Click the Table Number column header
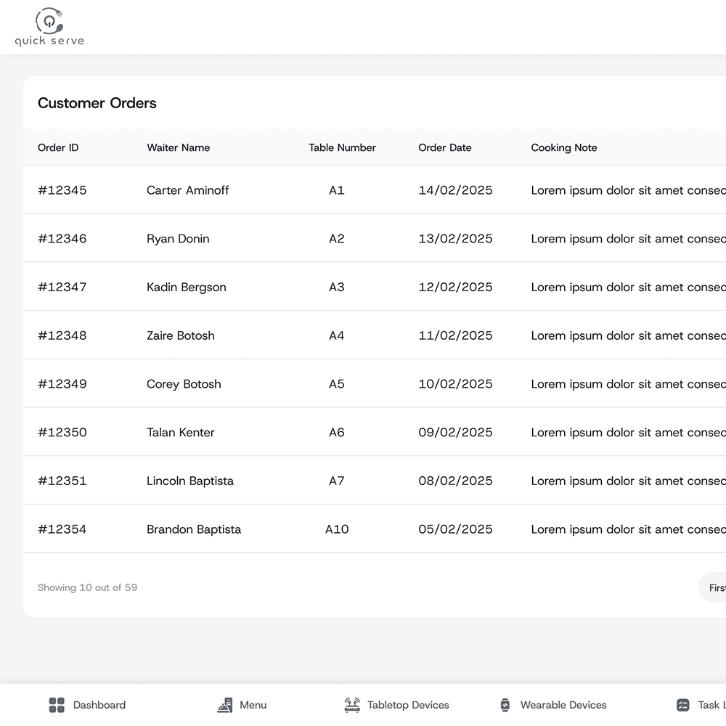The width and height of the screenshot is (726, 726). pyautogui.click(x=342, y=147)
